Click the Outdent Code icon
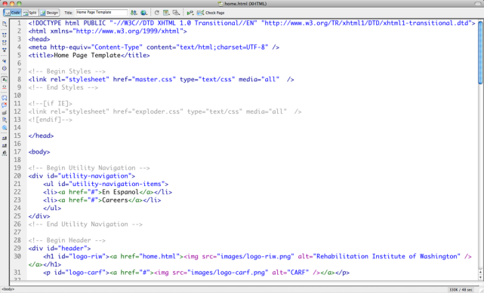This screenshot has height=293, width=484. click(5, 145)
